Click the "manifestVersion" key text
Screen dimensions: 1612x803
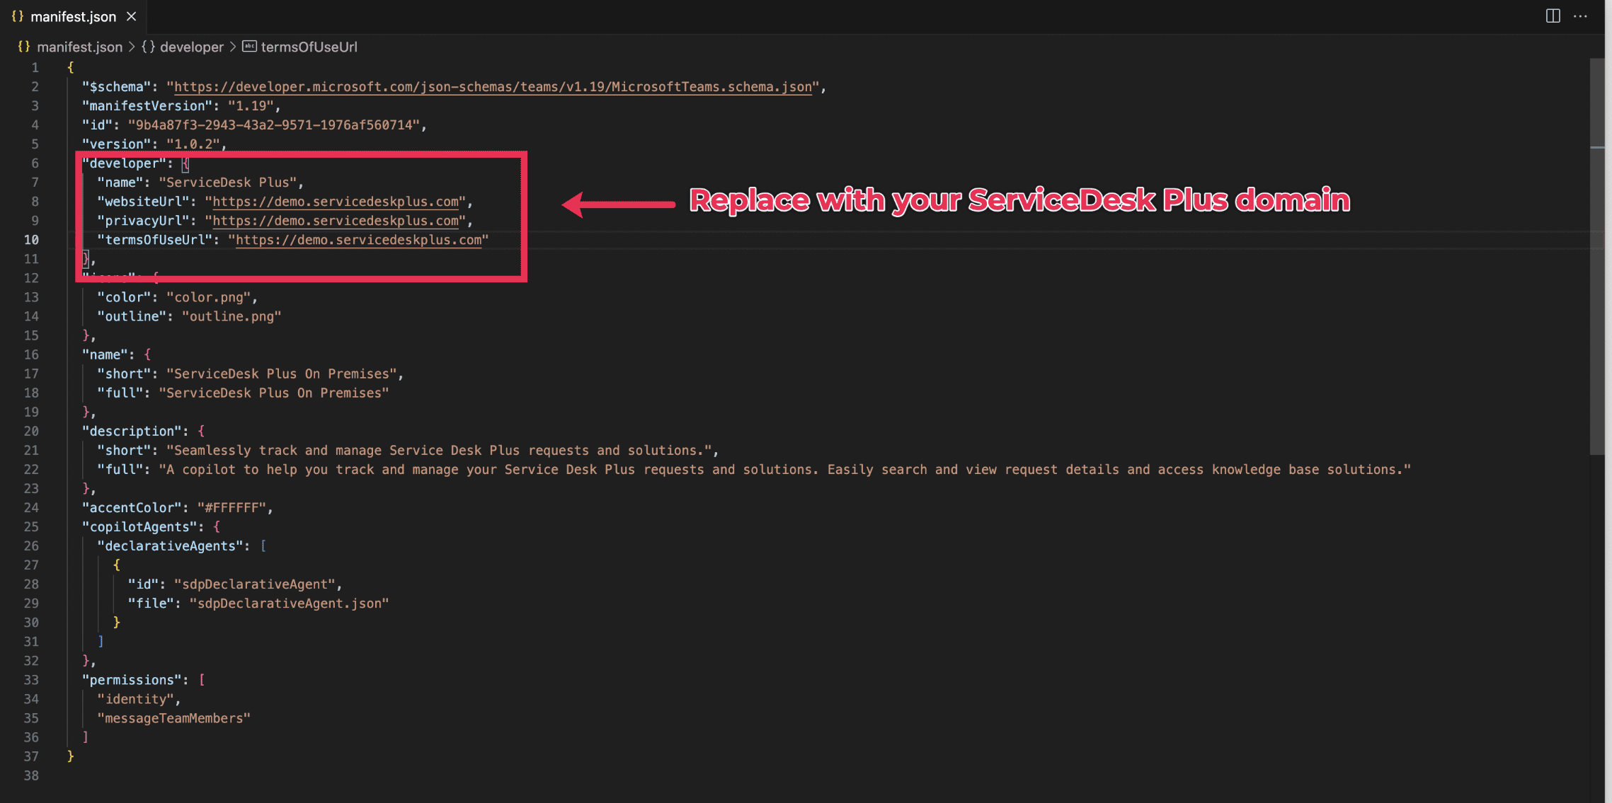click(x=147, y=106)
